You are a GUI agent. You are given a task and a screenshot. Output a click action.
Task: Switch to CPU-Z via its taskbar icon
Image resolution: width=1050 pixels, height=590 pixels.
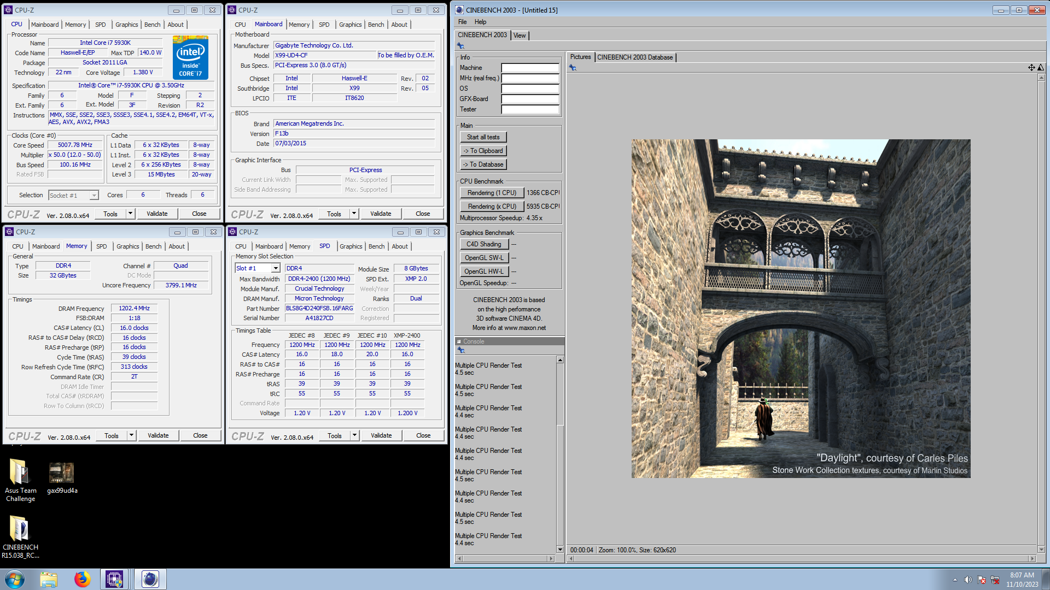coord(114,579)
